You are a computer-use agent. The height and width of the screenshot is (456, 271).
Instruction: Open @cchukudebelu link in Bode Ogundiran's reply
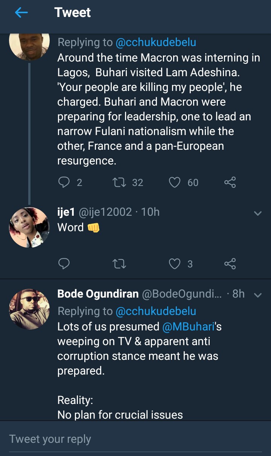click(156, 311)
